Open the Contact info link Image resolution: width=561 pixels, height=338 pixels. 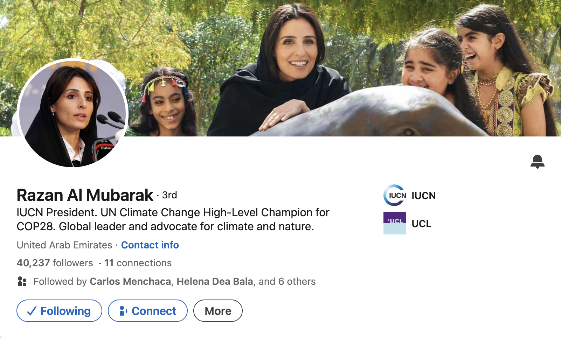150,245
